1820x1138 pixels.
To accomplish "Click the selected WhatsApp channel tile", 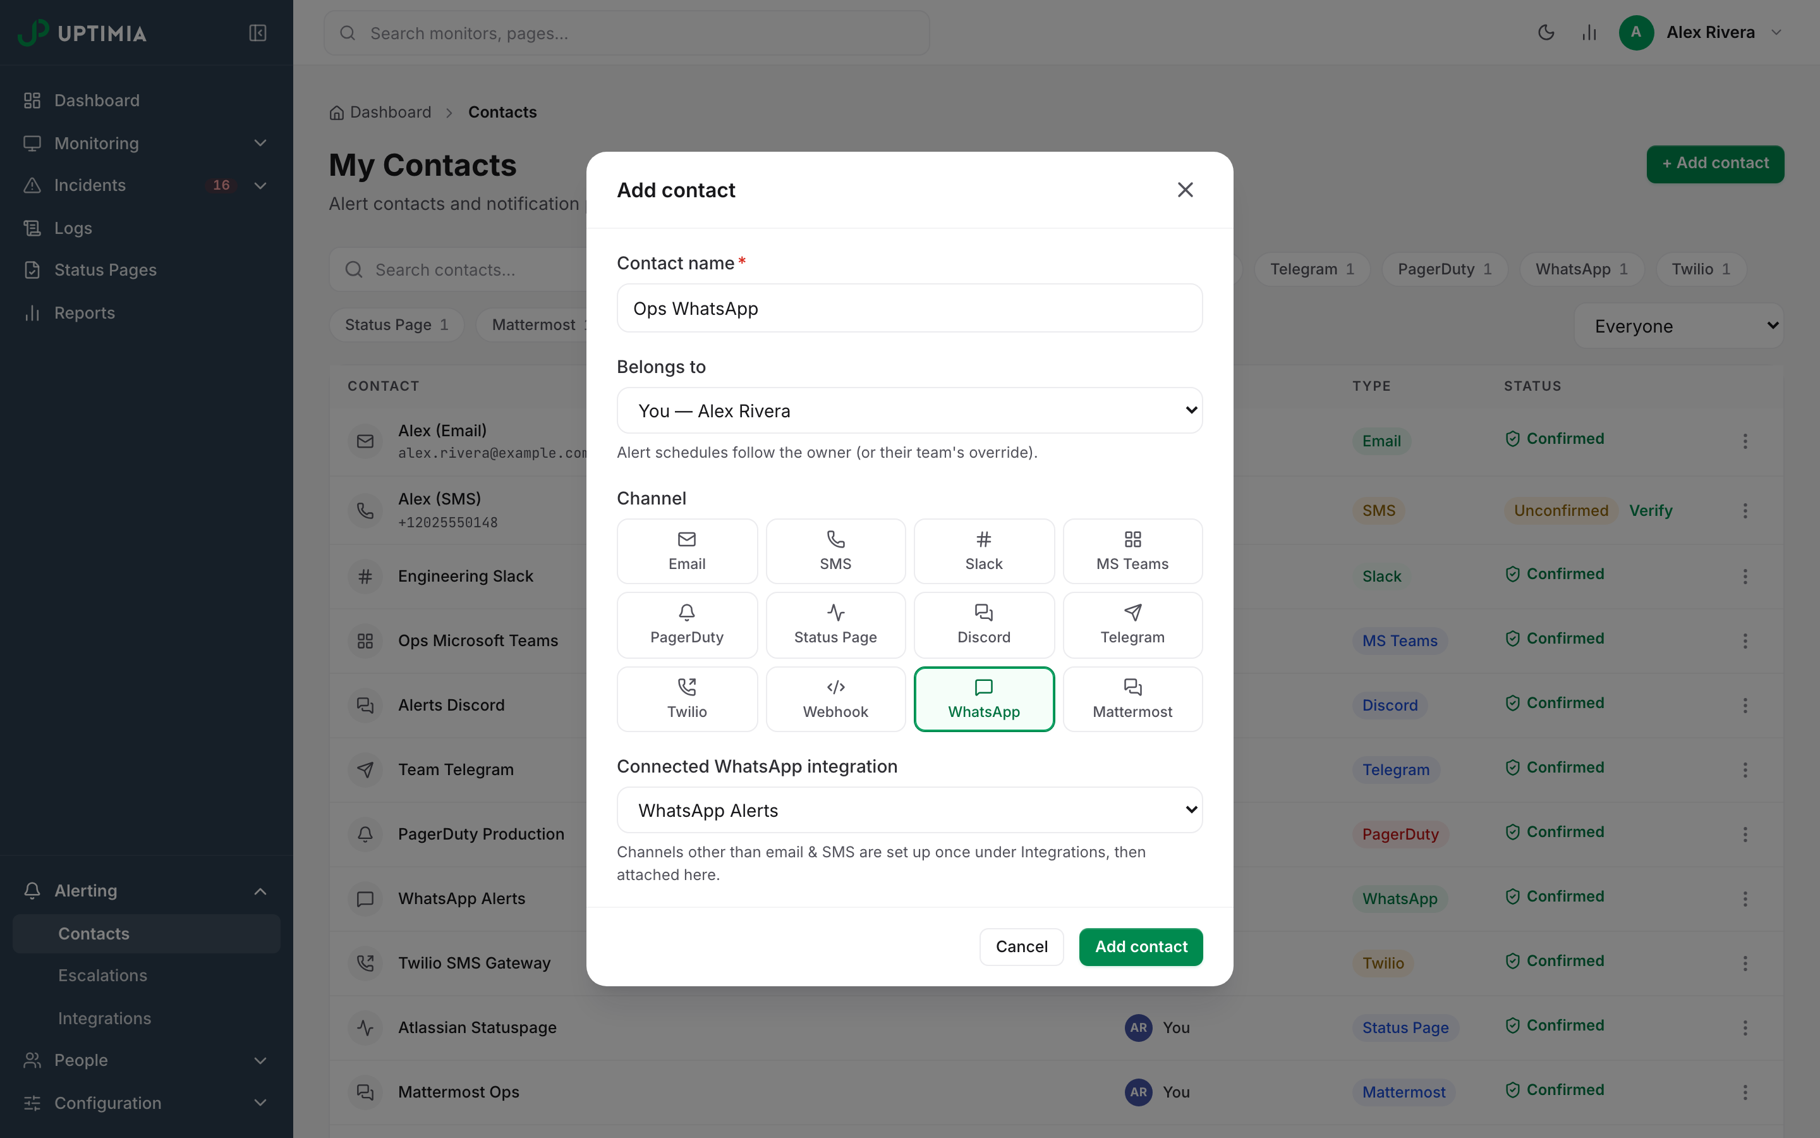I will point(984,699).
